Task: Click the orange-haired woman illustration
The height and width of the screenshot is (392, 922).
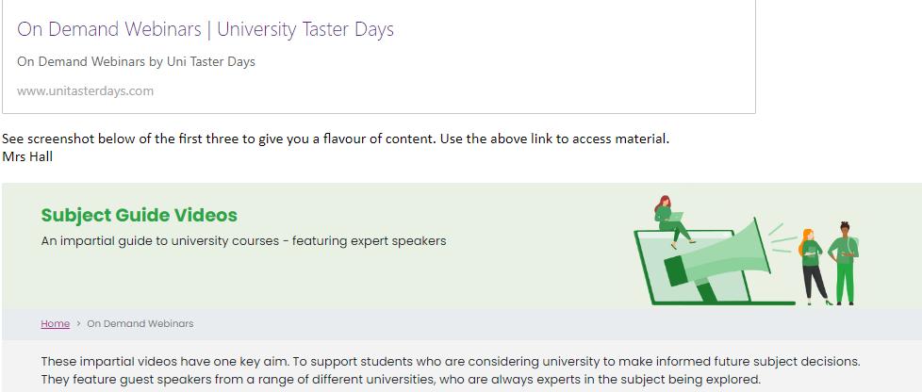Action: click(813, 266)
